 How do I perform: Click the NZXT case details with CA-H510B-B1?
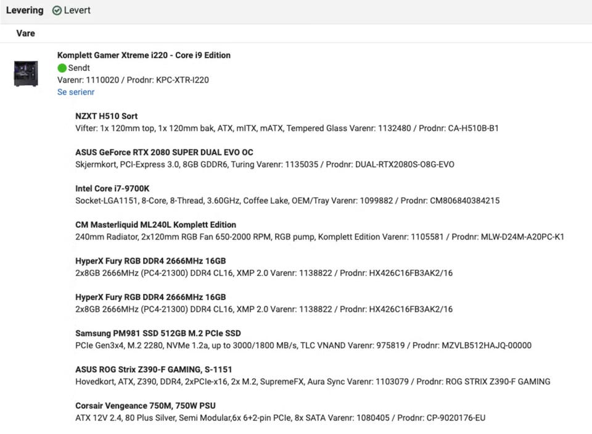(287, 128)
